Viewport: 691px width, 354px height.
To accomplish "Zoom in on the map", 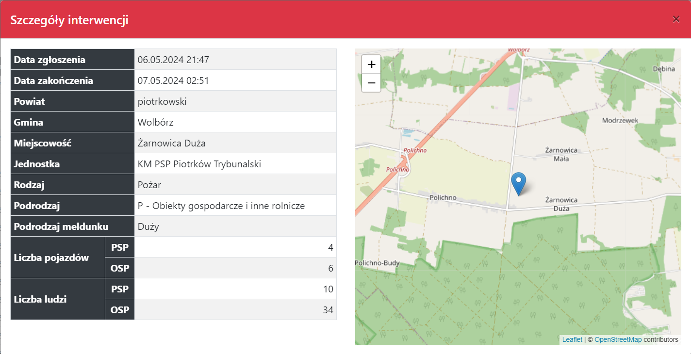I will [x=371, y=64].
